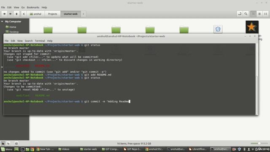The height and width of the screenshot is (152, 270).
Task: Open the file manager View menu
Action: click(x=16, y=8)
